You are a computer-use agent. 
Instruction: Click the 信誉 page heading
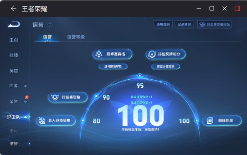(38, 25)
